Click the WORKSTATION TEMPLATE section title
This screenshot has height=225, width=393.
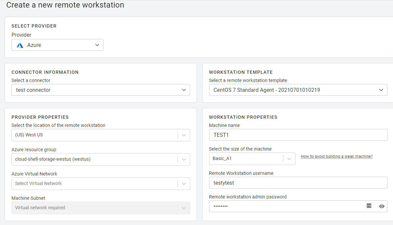241,72
